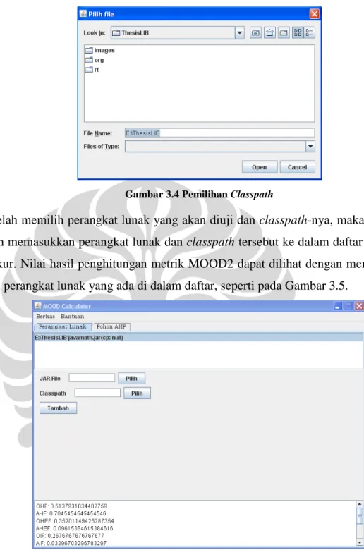The height and width of the screenshot is (550, 364).
Task: Click the results scrollbar thumb
Action: [360, 515]
